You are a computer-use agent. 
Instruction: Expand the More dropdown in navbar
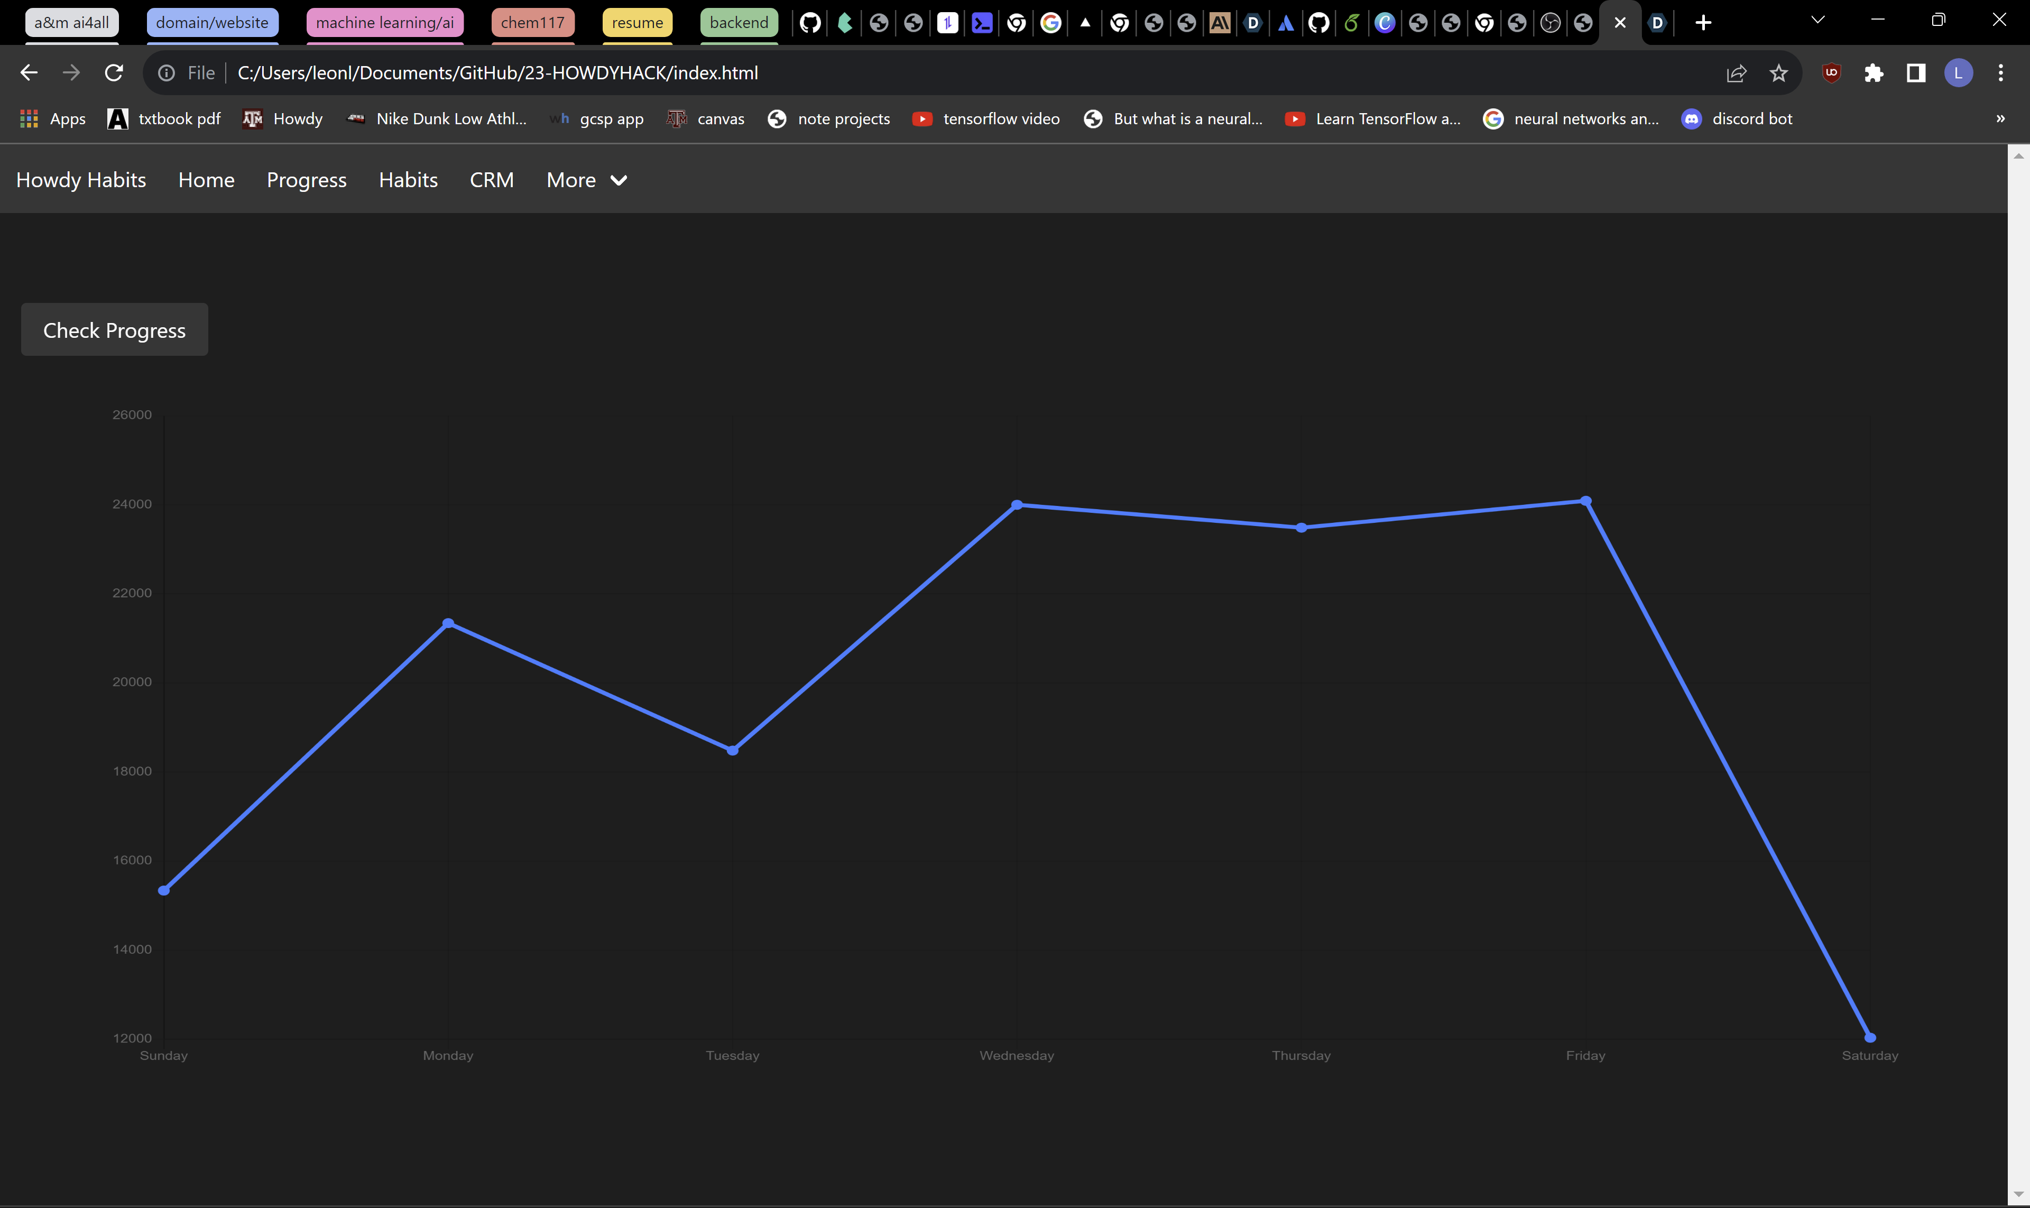(x=586, y=180)
